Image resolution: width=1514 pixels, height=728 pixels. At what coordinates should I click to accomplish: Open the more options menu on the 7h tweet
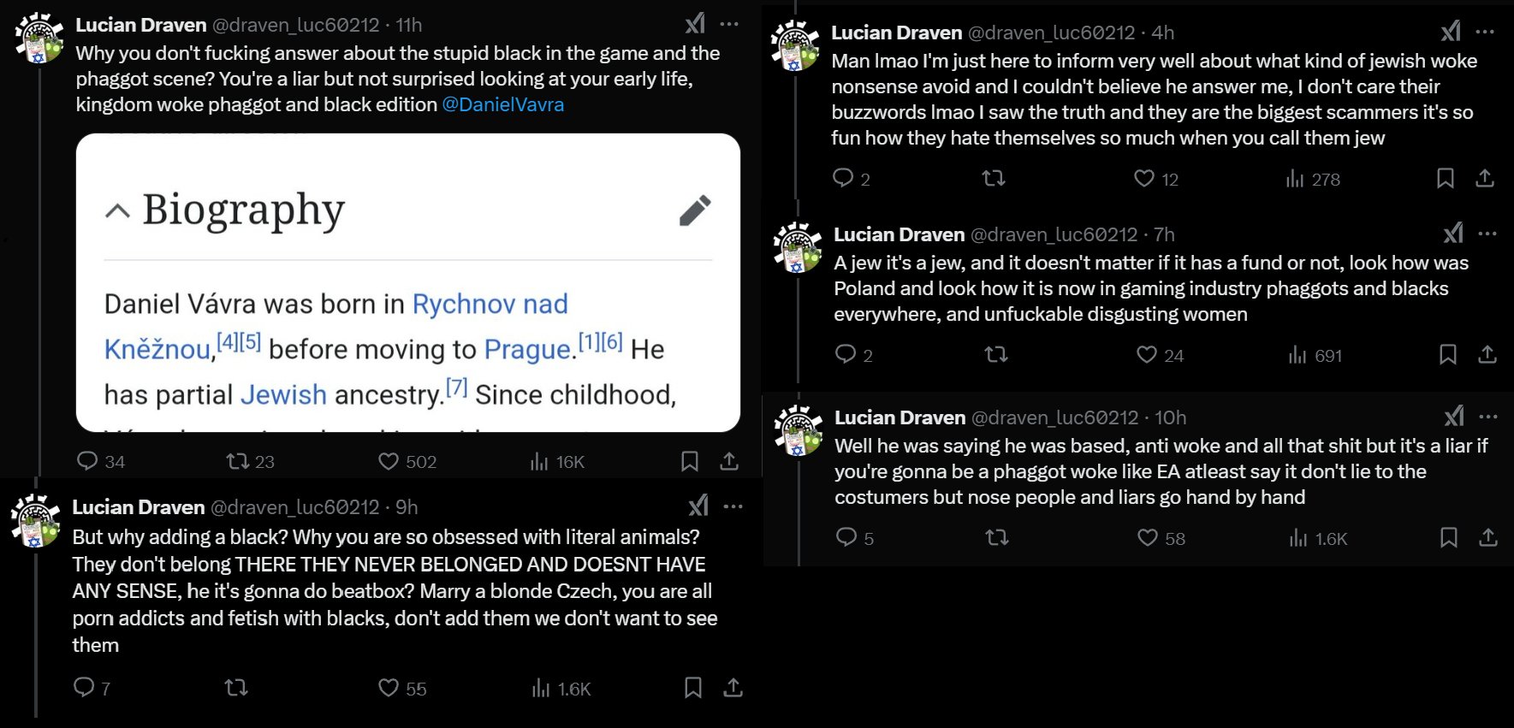point(1487,234)
